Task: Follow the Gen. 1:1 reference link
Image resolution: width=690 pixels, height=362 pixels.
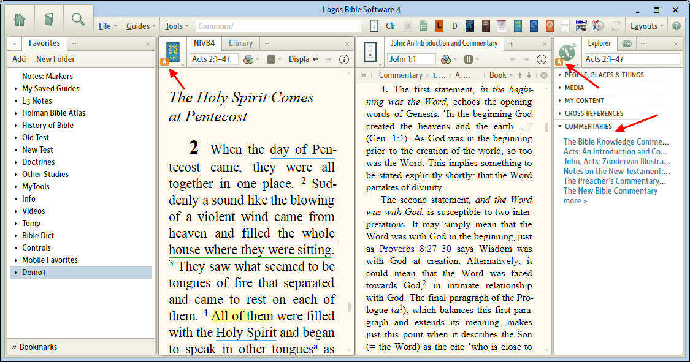Action: click(x=386, y=138)
